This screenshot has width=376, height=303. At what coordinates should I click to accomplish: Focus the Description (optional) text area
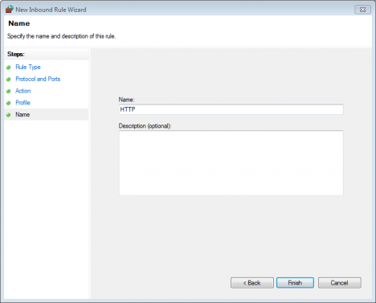pyautogui.click(x=231, y=163)
